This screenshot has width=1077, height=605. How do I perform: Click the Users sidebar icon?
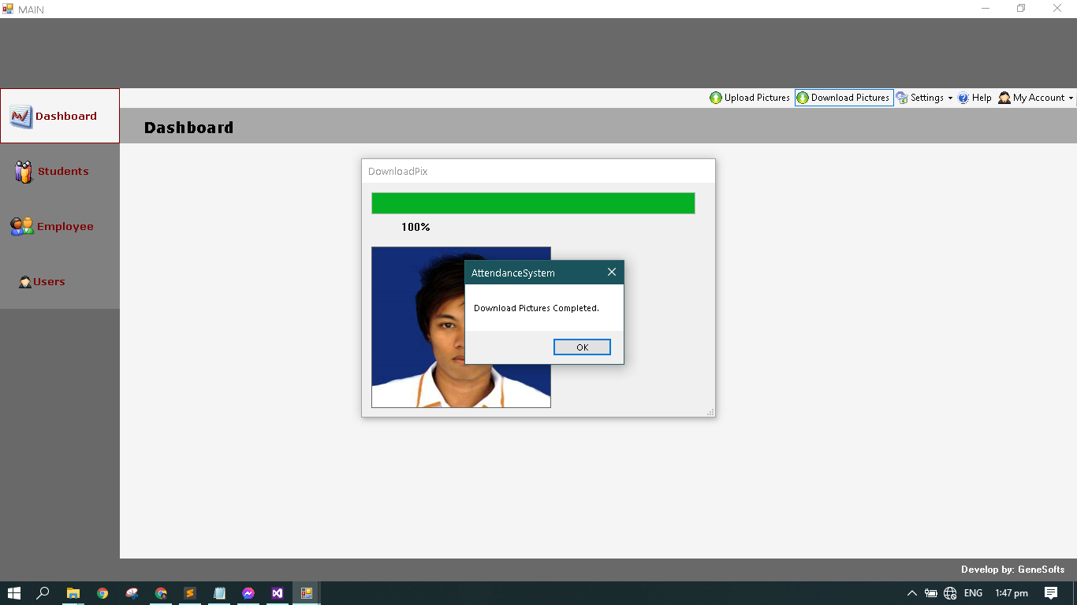(25, 282)
